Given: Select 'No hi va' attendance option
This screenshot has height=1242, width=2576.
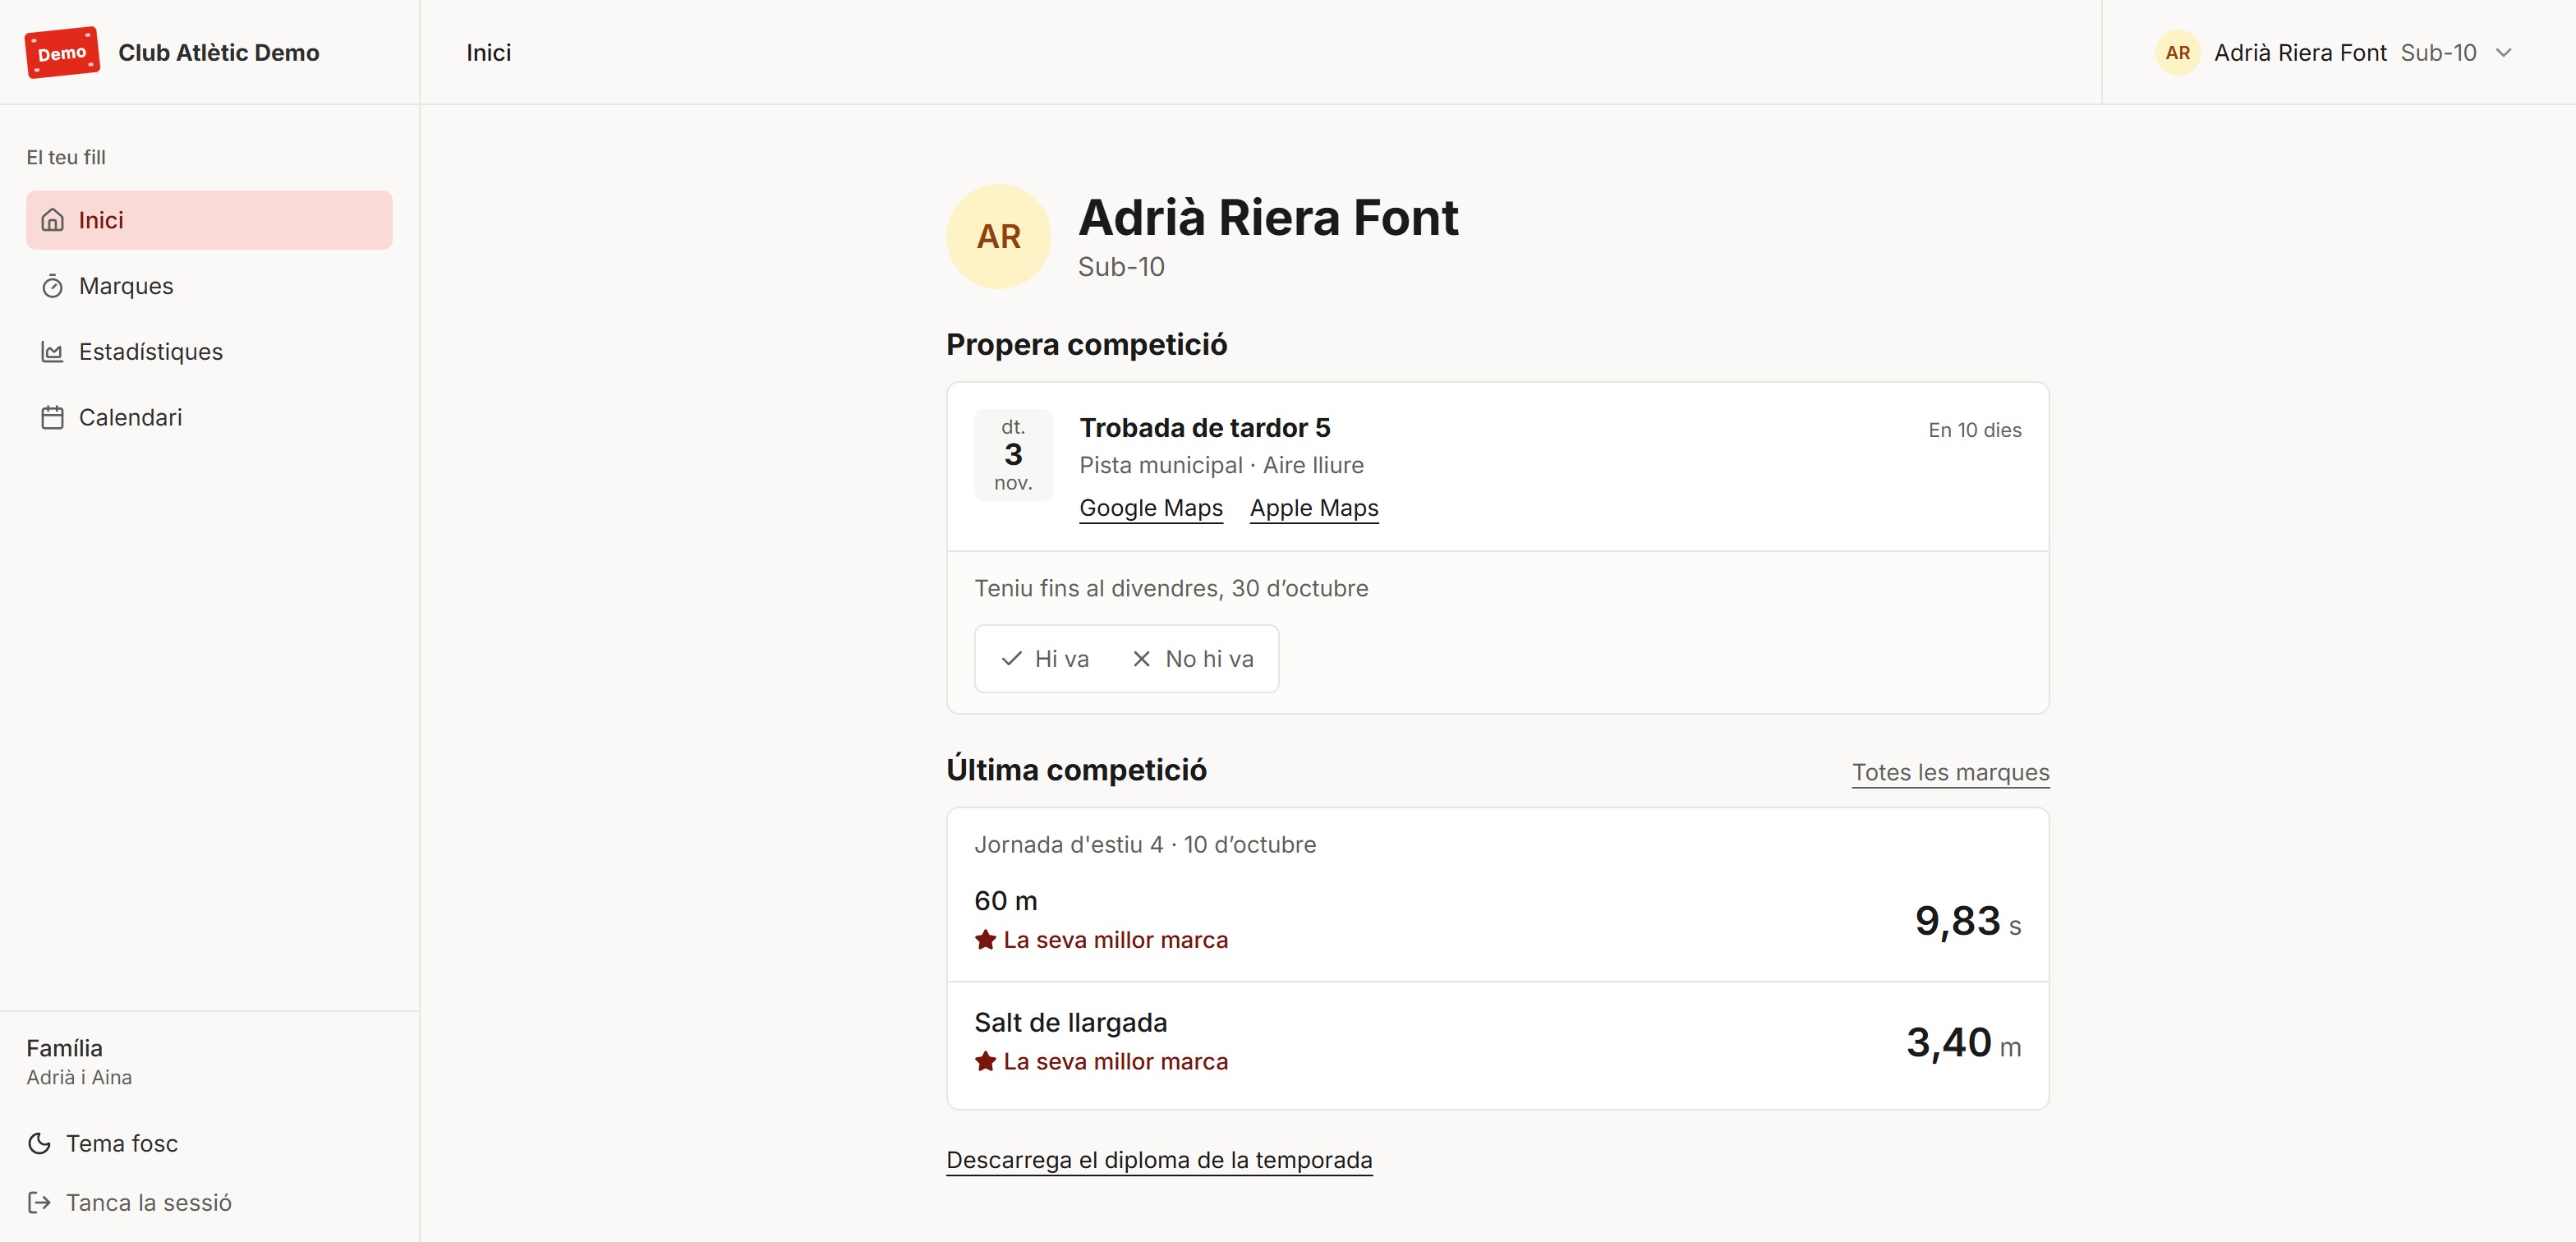Looking at the screenshot, I should coord(1192,659).
